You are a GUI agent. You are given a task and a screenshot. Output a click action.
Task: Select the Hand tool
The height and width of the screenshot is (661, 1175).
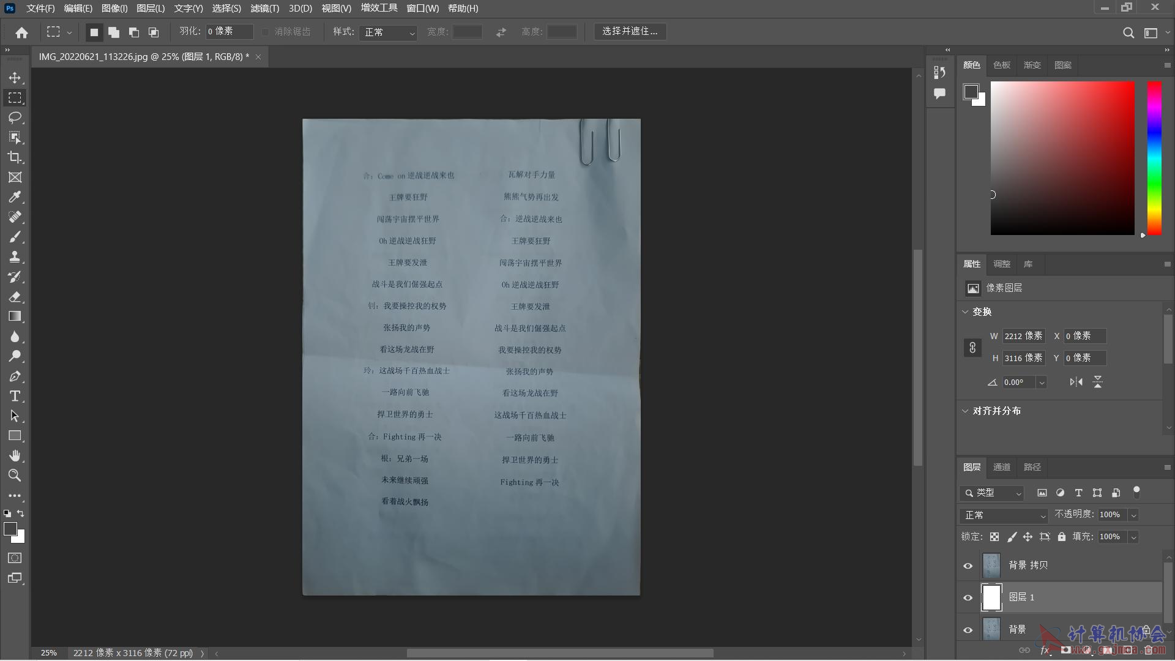tap(15, 455)
